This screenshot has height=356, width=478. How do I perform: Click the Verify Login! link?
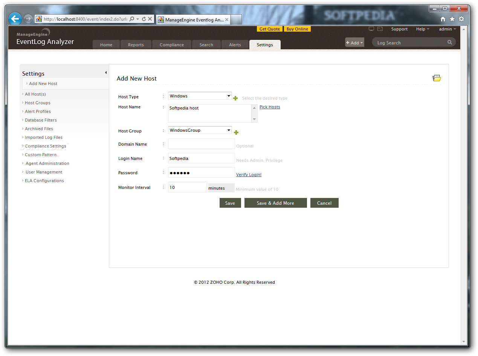click(249, 175)
